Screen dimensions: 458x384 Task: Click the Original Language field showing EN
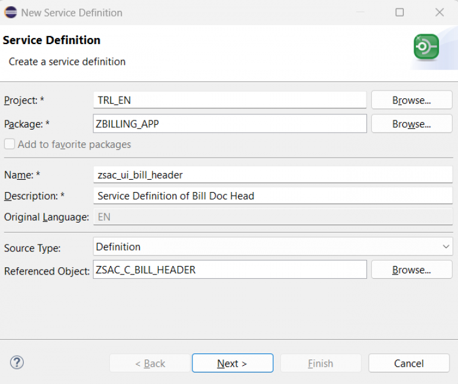coord(272,217)
